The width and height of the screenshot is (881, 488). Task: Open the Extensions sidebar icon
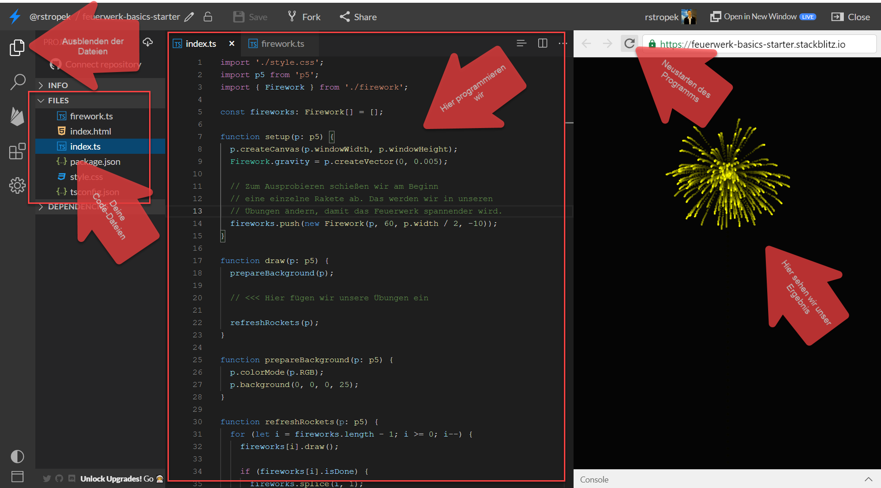coord(17,151)
